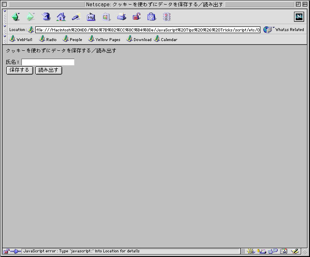
Task: Open Navigator from the component bar
Action: point(251,251)
